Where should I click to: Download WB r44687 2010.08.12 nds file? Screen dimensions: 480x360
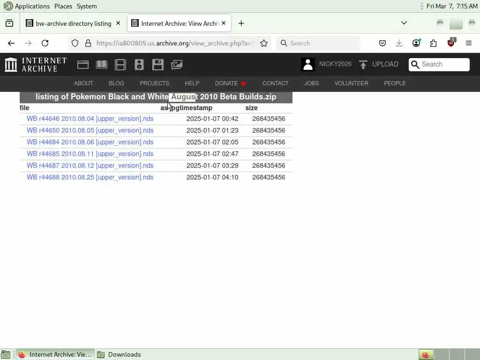pos(90,165)
